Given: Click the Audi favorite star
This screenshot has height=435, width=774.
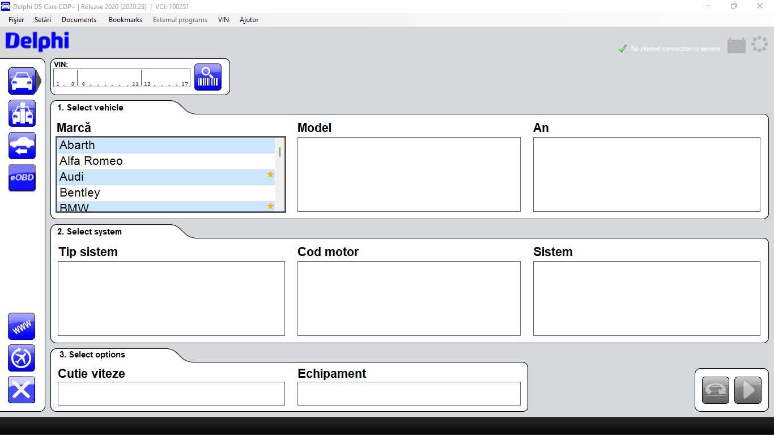Looking at the screenshot, I should (270, 174).
